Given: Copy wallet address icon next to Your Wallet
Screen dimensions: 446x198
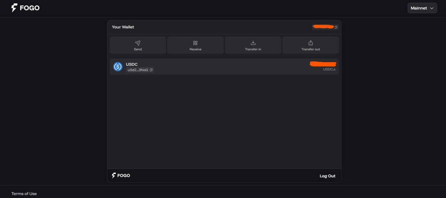Looking at the screenshot, I should point(336,27).
